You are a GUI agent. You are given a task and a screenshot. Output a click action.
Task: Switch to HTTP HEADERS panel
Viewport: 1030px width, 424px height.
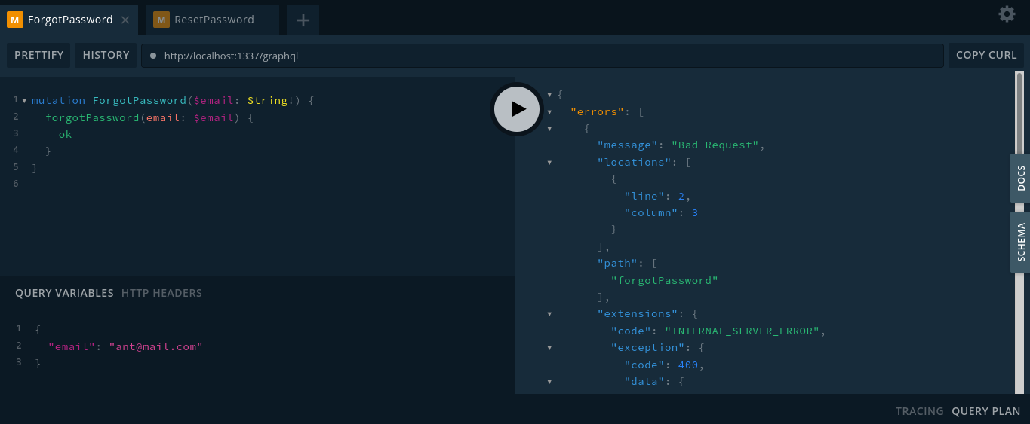(x=161, y=293)
